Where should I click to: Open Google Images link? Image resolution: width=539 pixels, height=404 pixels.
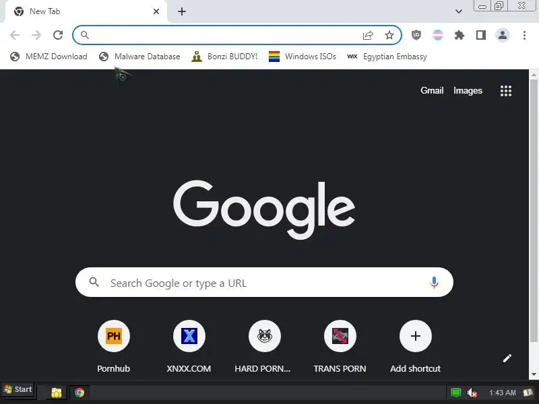[468, 90]
